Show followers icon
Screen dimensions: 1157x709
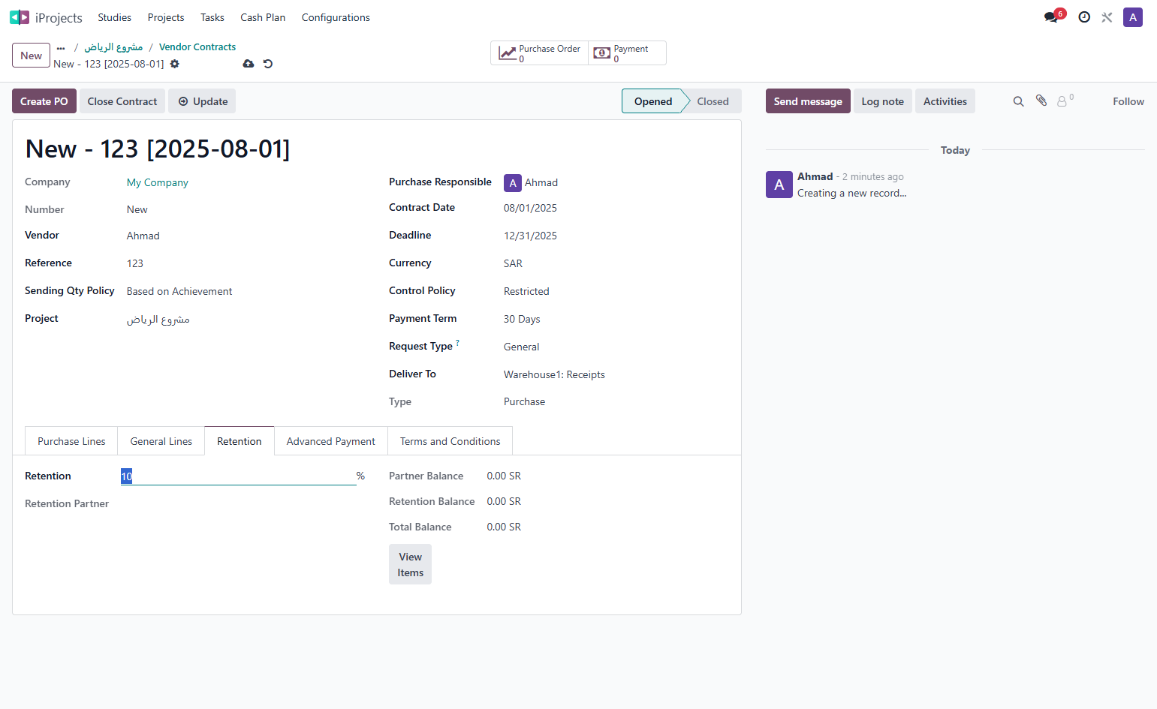pos(1065,101)
